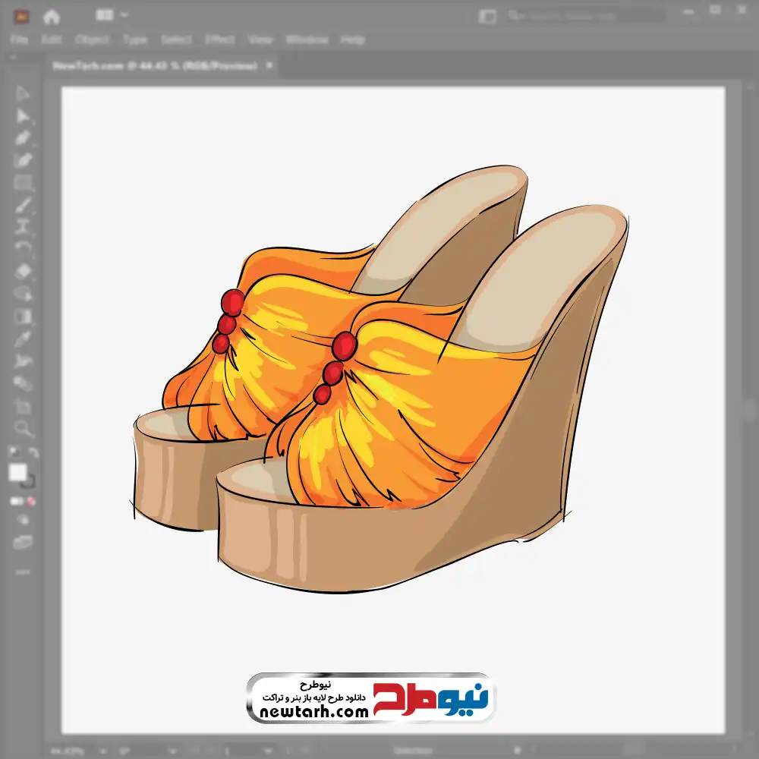Screen dimensions: 759x759
Task: Expand the zoom level dropdown in status bar
Action: [102, 751]
